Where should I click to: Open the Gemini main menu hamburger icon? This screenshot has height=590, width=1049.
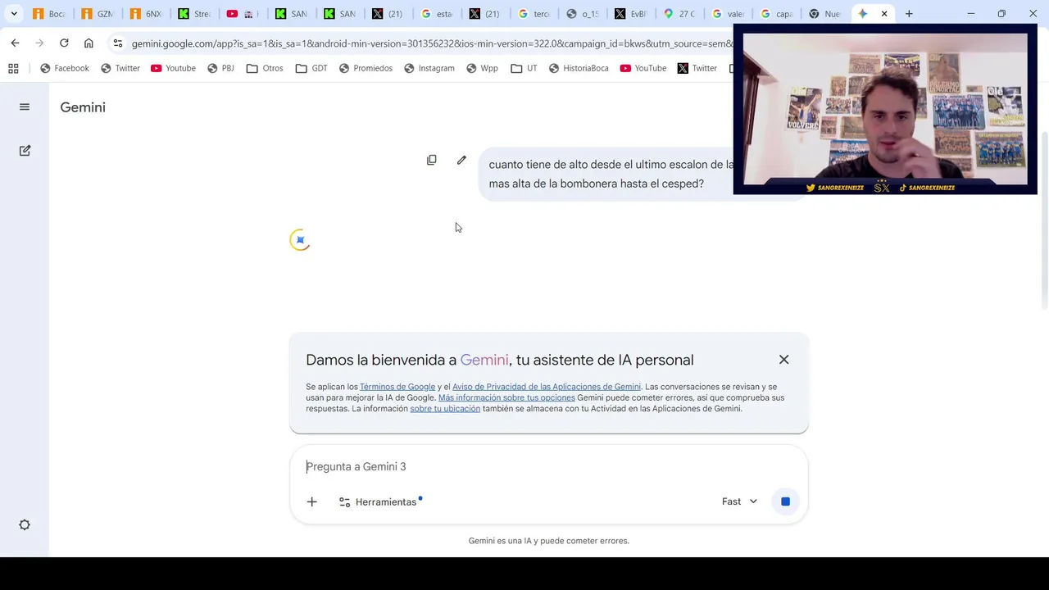click(x=25, y=107)
